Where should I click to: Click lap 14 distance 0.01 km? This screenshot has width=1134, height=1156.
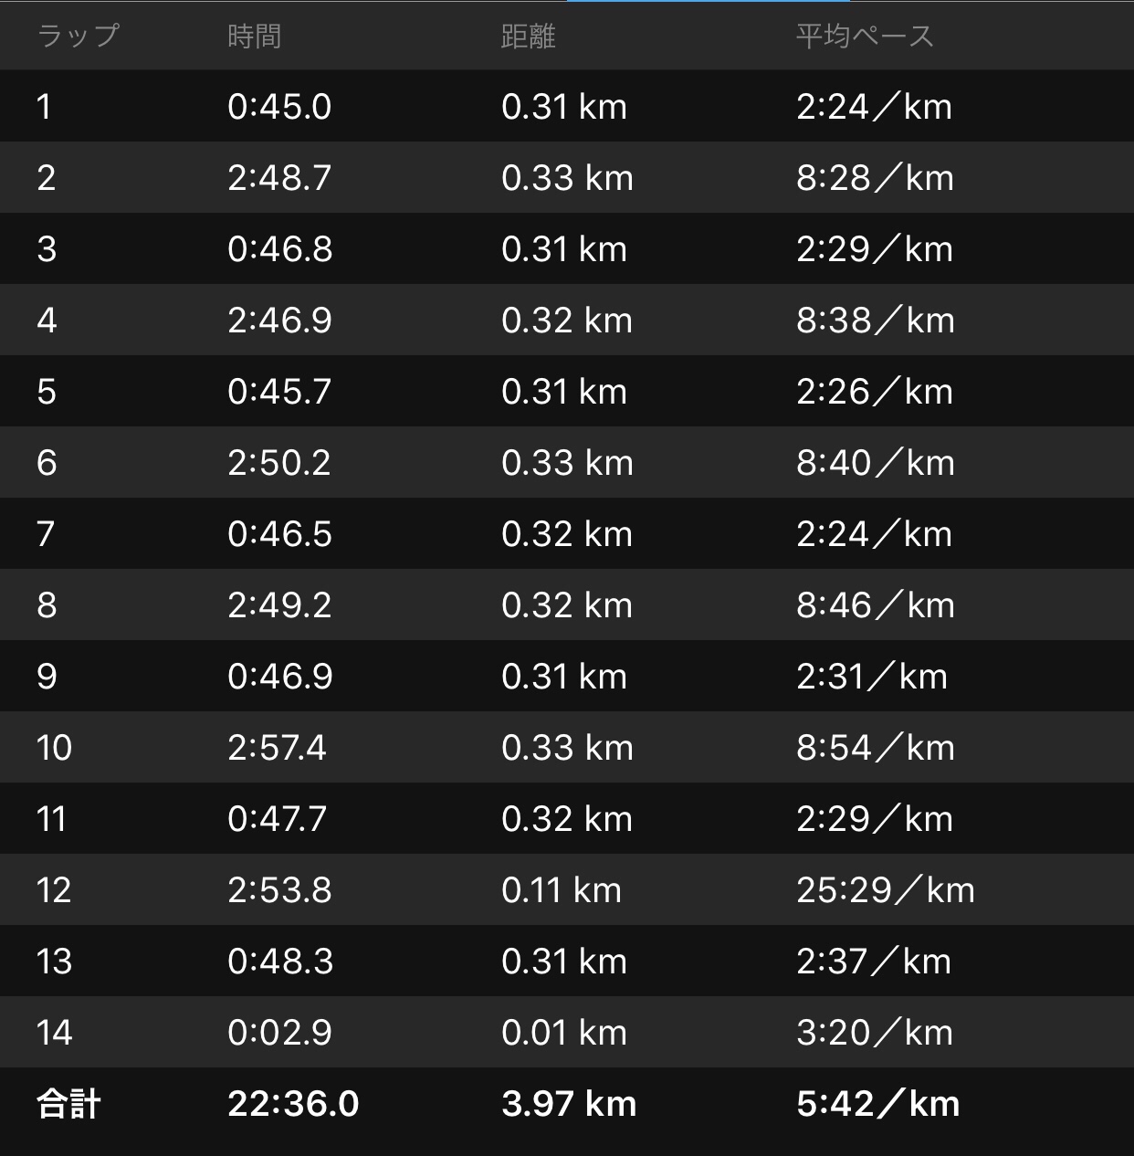click(x=563, y=1033)
